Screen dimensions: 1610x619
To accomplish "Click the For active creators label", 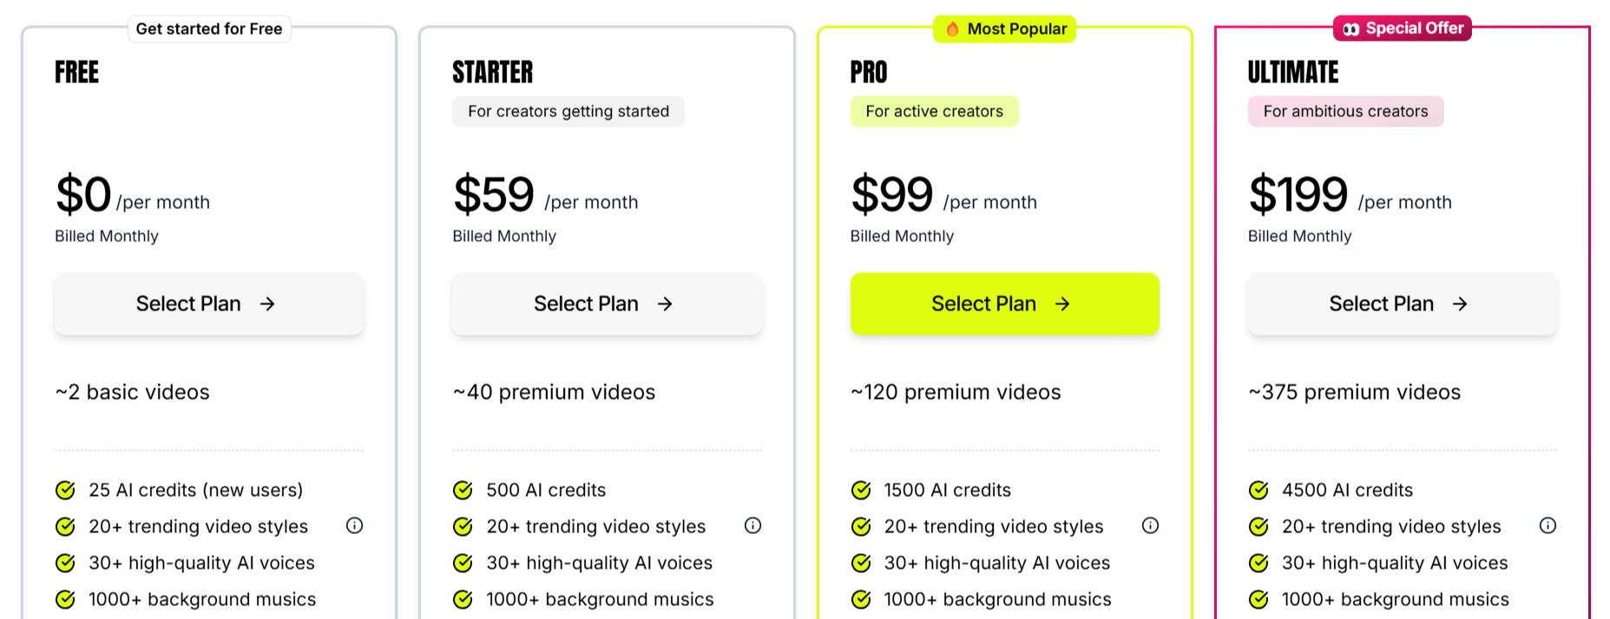I will [x=934, y=111].
